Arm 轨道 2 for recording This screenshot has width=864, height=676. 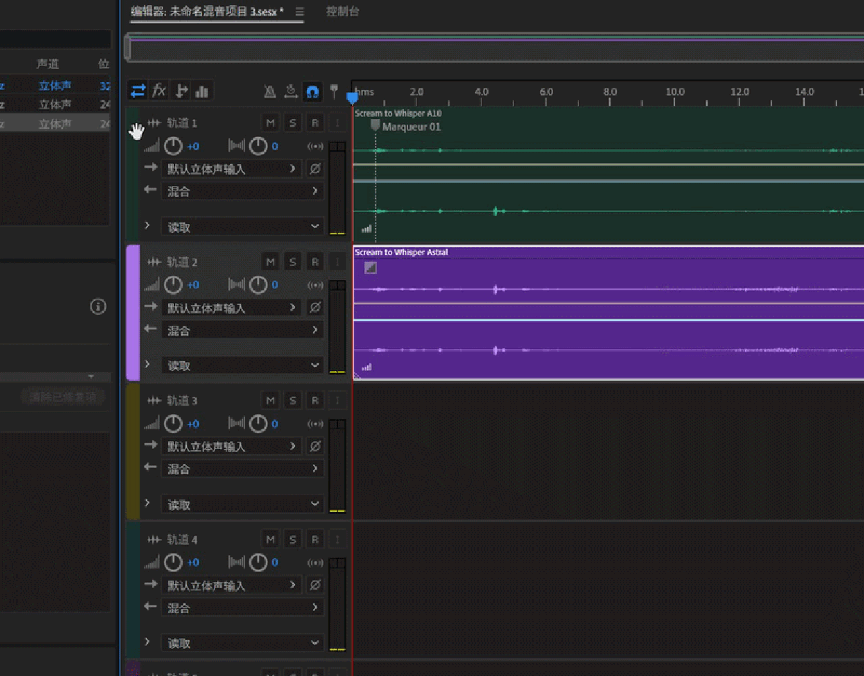(315, 262)
